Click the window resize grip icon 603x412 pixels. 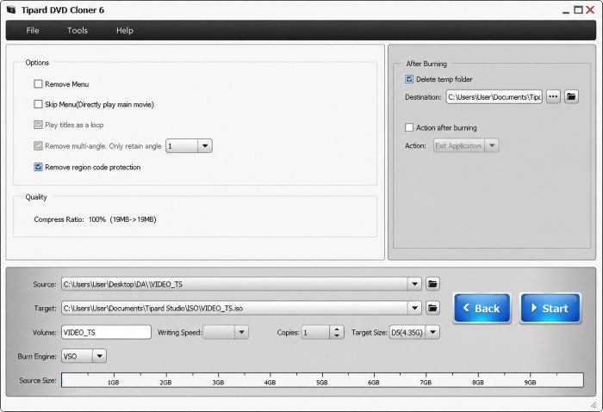tap(593, 405)
